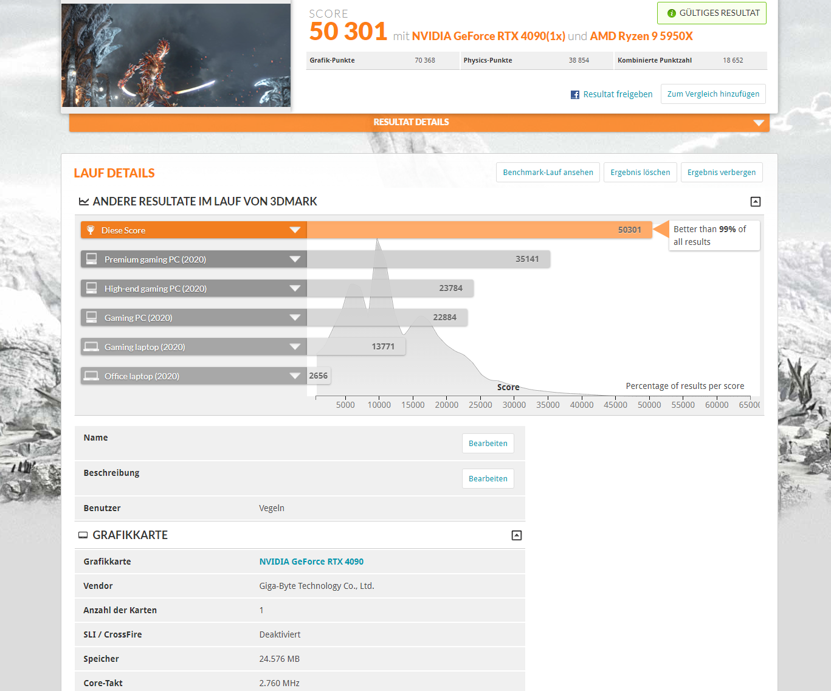Delete the result via Ergebnis löschen

click(640, 172)
